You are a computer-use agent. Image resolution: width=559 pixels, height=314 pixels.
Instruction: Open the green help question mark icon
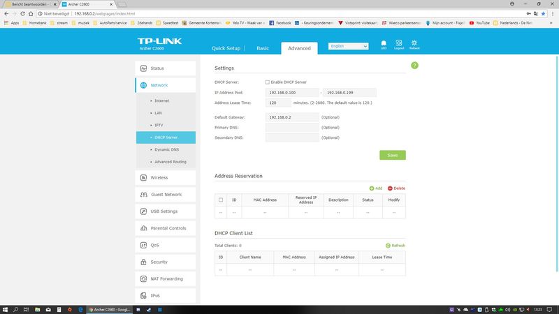414,66
